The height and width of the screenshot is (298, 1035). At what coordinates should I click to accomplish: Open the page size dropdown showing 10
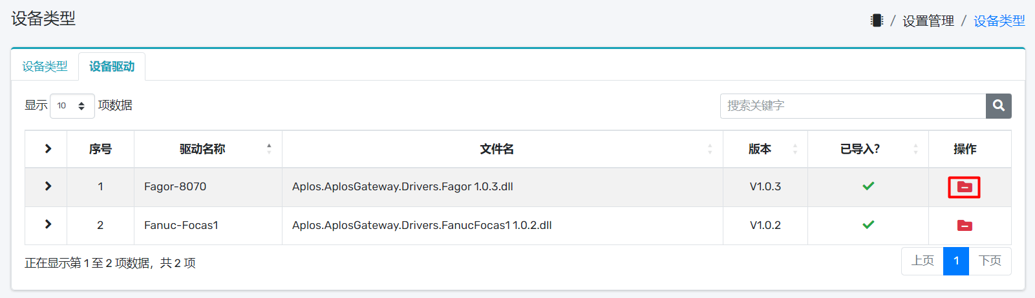click(x=72, y=106)
